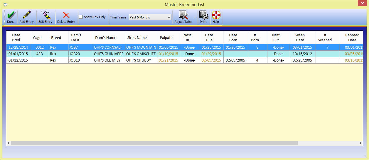The width and height of the screenshot is (369, 160).
Task: Click the app icon in title bar
Action: (5, 4)
